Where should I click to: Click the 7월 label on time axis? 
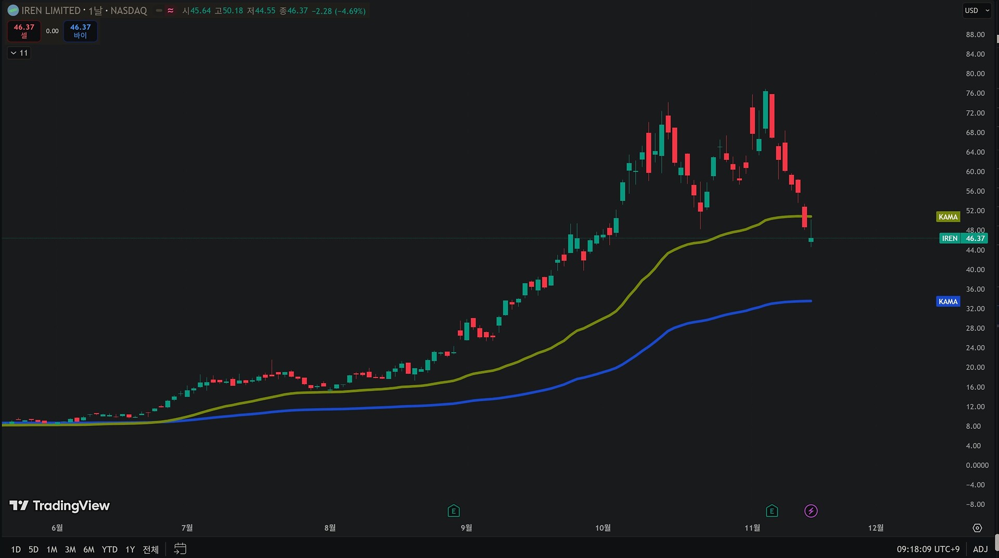point(187,528)
